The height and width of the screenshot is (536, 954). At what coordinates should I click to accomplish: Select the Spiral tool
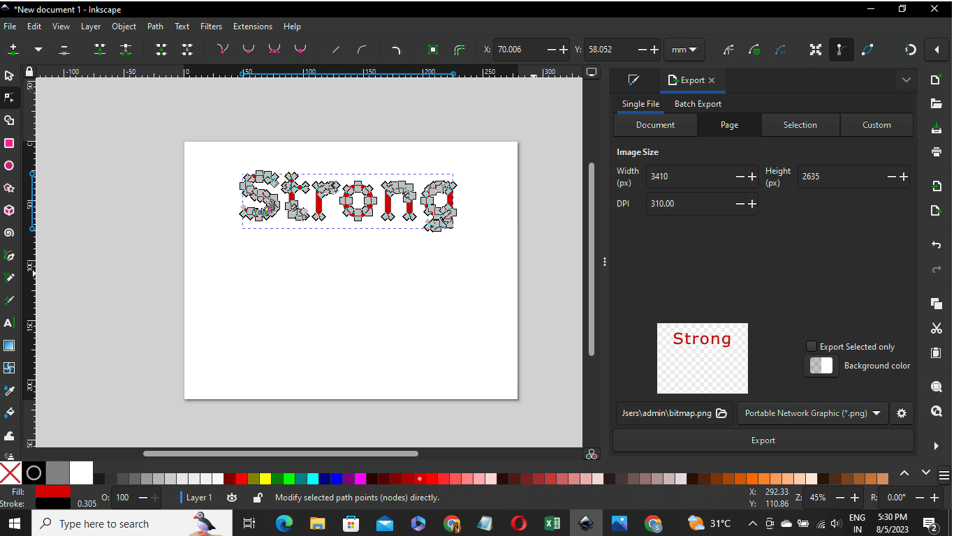(9, 232)
